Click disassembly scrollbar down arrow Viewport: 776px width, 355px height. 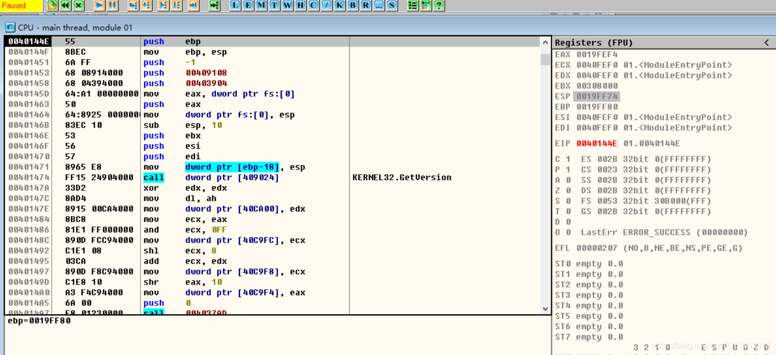pos(546,308)
